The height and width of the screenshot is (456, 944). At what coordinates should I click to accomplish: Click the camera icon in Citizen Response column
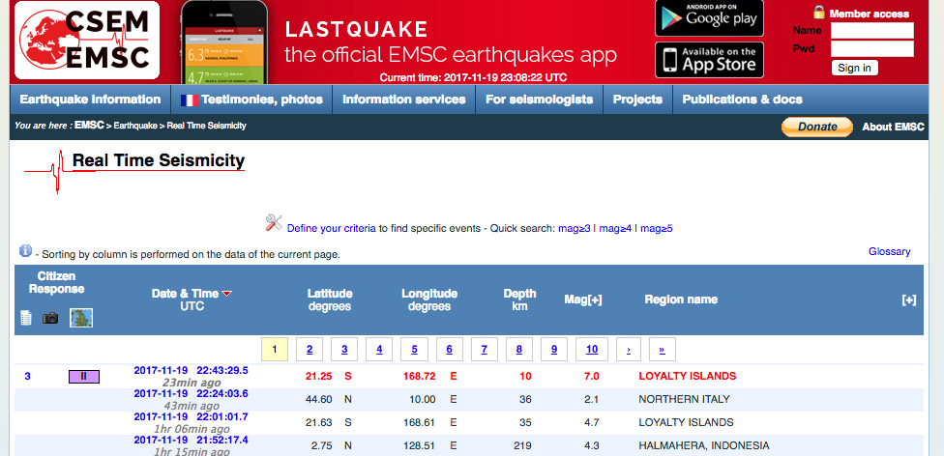click(x=50, y=318)
